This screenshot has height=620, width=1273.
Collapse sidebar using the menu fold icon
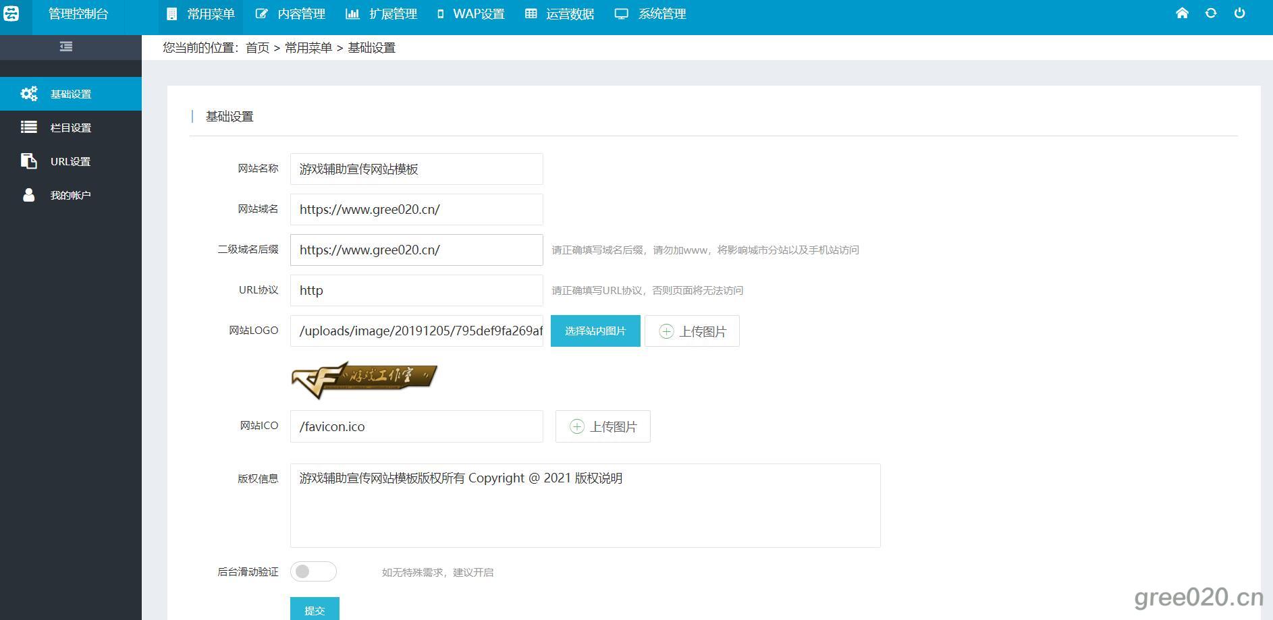66,47
